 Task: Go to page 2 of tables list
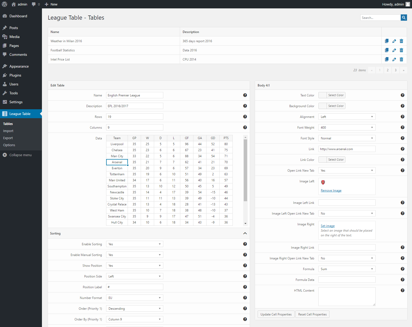click(x=387, y=70)
